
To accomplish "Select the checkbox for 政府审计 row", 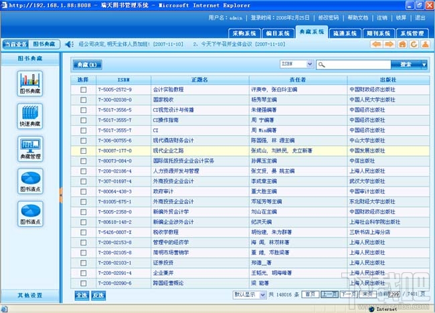I will click(83, 191).
